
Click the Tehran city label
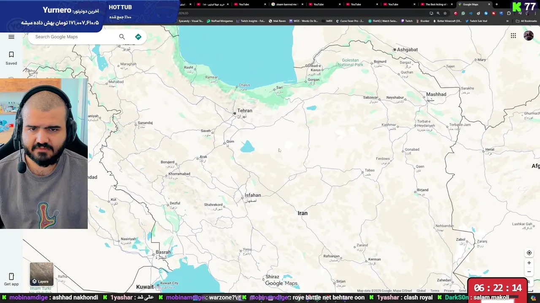pyautogui.click(x=245, y=111)
